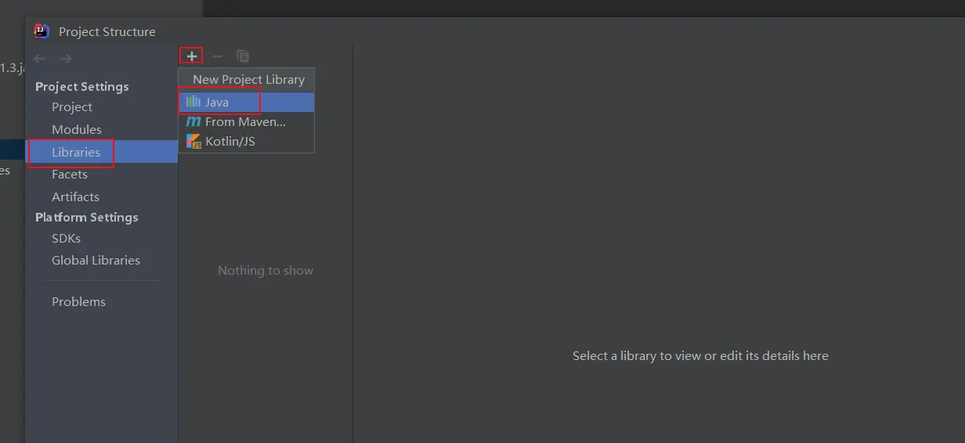Image resolution: width=965 pixels, height=443 pixels.
Task: Click the forward navigation arrow
Action: pos(66,59)
